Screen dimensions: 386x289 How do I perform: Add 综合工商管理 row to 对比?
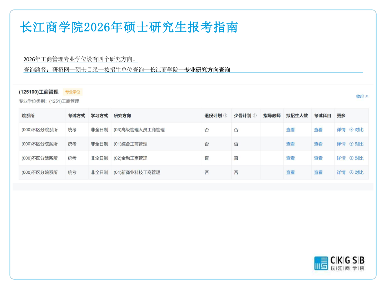coord(356,144)
